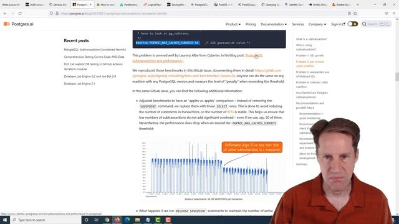Click the site search magnifier icon
Image resolution: width=399 pixels, height=224 pixels.
click(x=364, y=24)
